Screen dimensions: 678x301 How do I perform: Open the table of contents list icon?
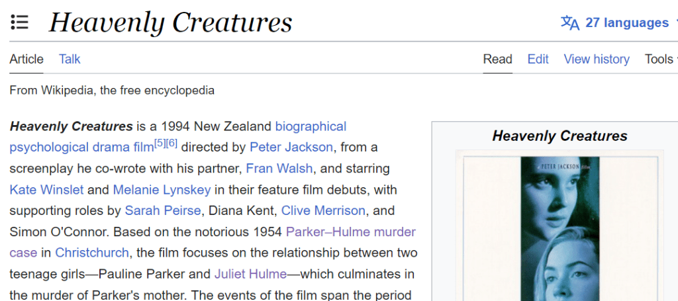(20, 22)
